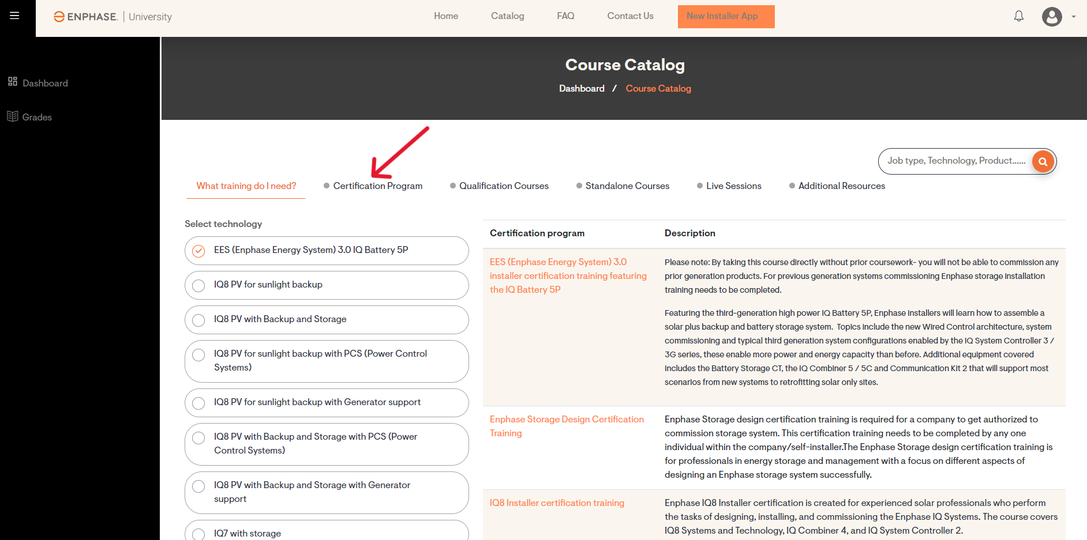Image resolution: width=1087 pixels, height=540 pixels.
Task: Go to Home in top navigation
Action: click(446, 16)
